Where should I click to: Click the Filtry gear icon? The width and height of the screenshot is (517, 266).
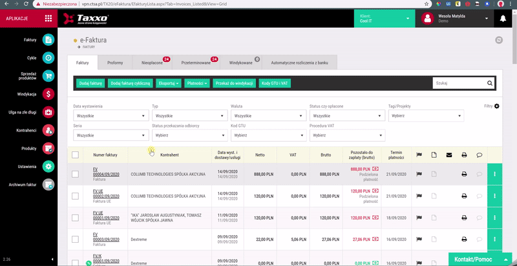coord(496,106)
